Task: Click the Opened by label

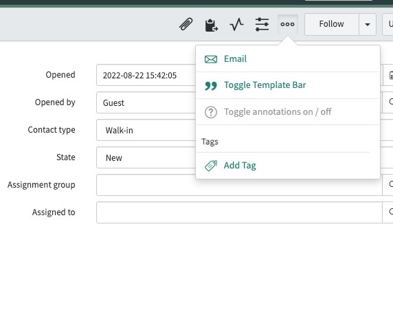Action: click(x=55, y=102)
